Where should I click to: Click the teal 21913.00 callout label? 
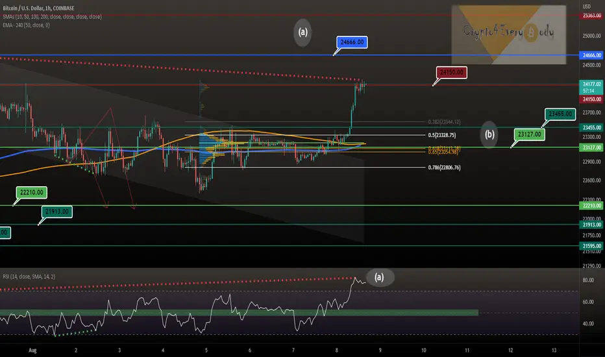coord(56,212)
